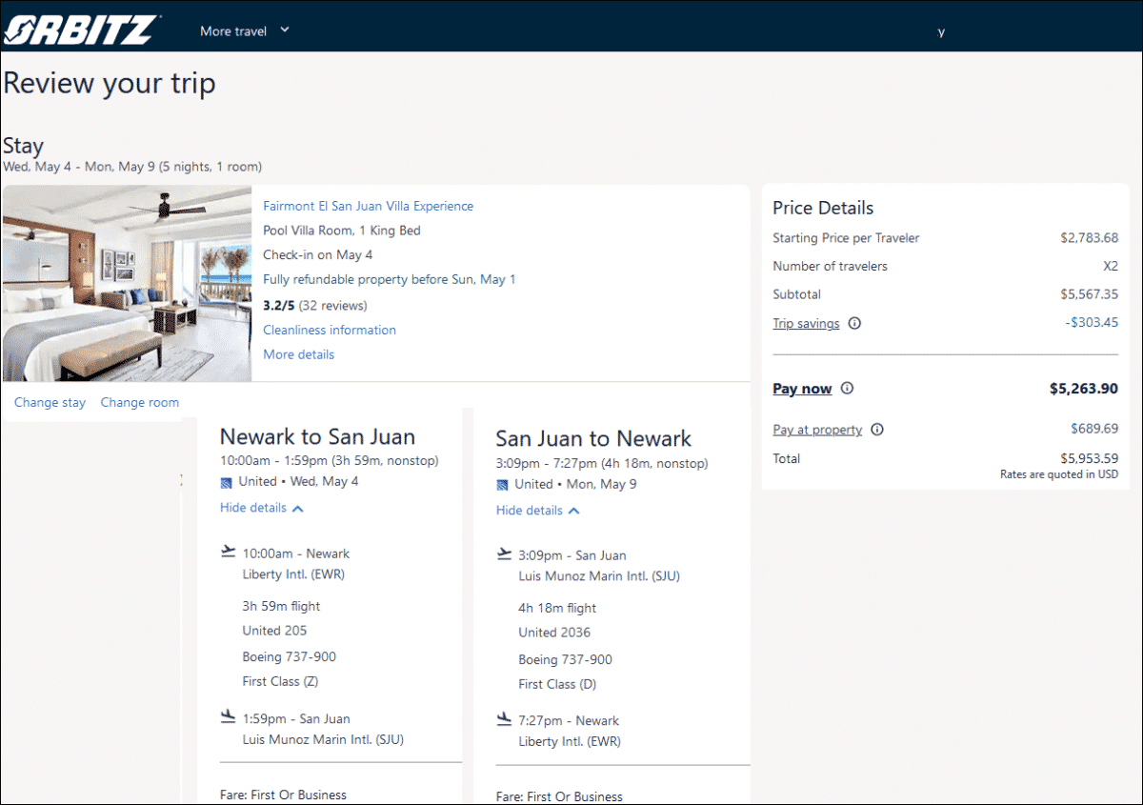Click Change stay link
This screenshot has width=1143, height=805.
point(50,402)
